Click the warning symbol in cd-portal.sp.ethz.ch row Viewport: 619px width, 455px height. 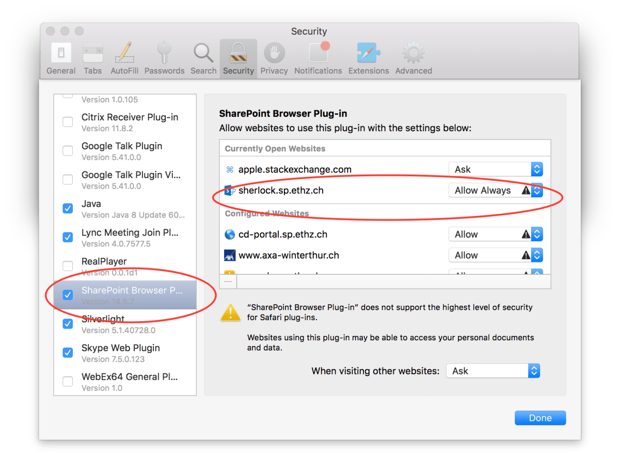tap(526, 234)
